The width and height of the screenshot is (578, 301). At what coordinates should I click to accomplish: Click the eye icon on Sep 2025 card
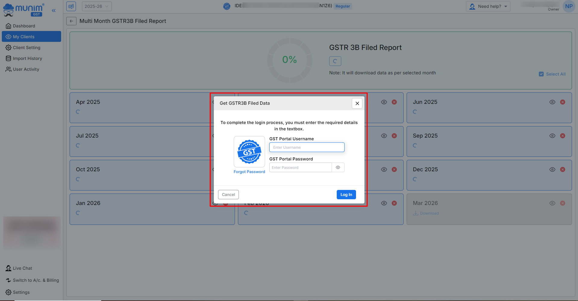coord(552,136)
